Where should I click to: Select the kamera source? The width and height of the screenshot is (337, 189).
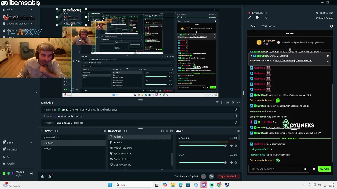tap(140, 142)
